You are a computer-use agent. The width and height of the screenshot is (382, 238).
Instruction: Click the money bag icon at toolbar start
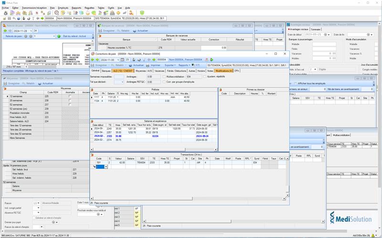(x=6, y=13)
